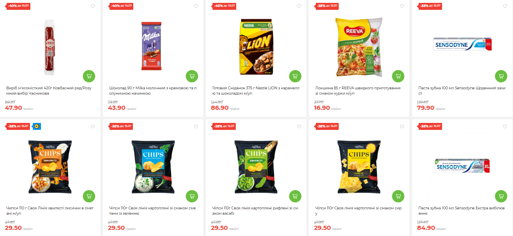Favorite the Milka chocolate with the heart

click(196, 6)
